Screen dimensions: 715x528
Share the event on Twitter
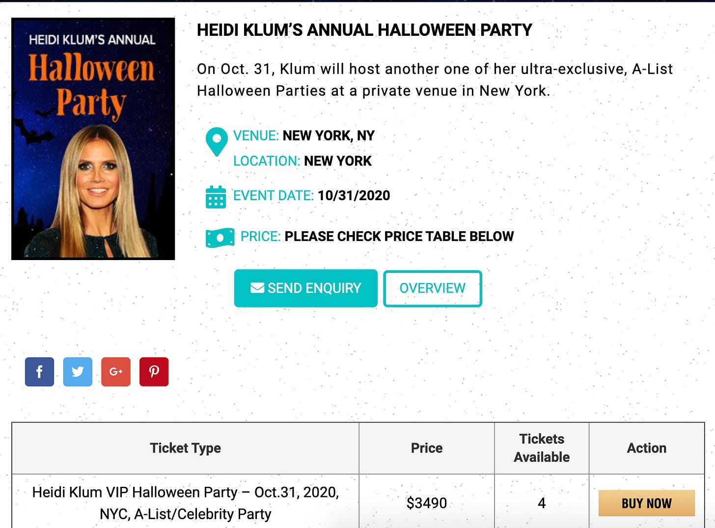(x=78, y=371)
